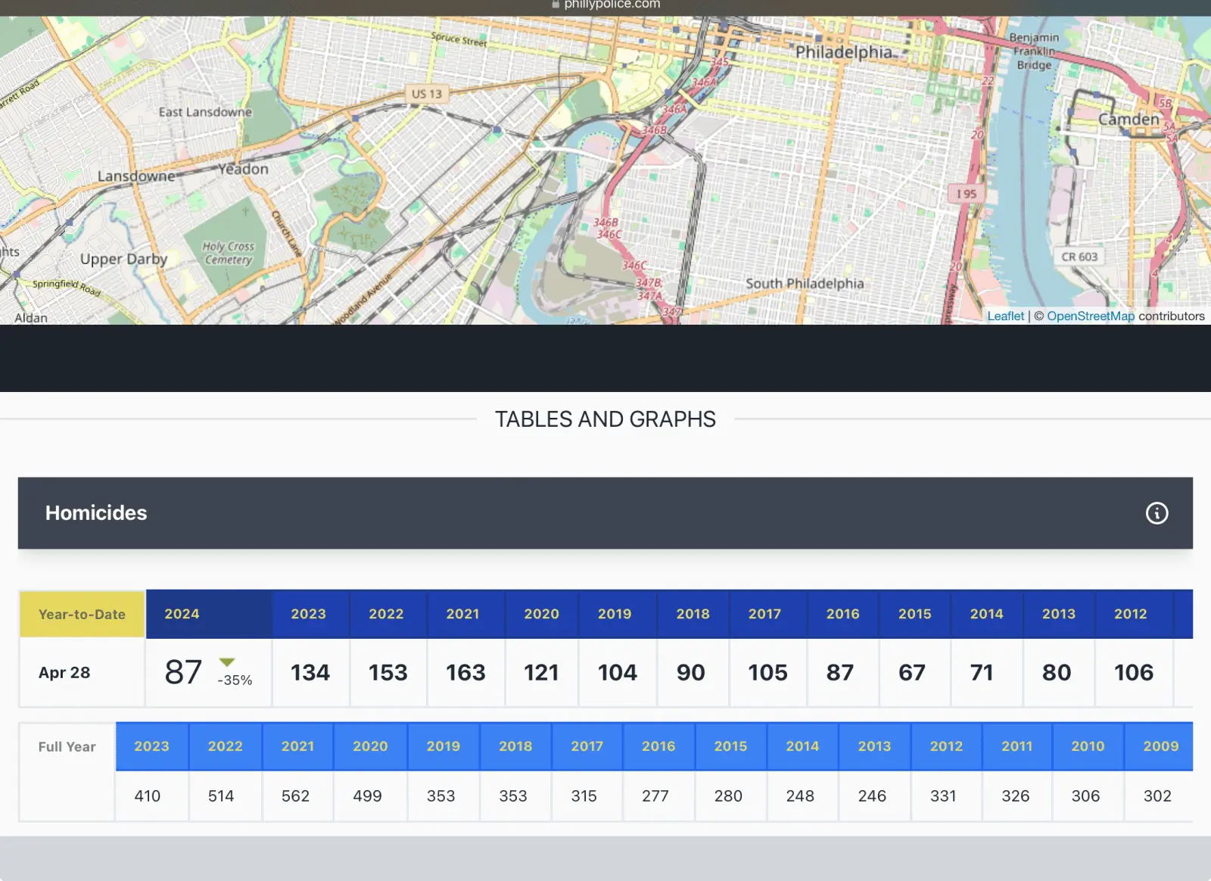Click the Full Year 2021 column header
Image resolution: width=1211 pixels, height=881 pixels.
click(x=297, y=746)
